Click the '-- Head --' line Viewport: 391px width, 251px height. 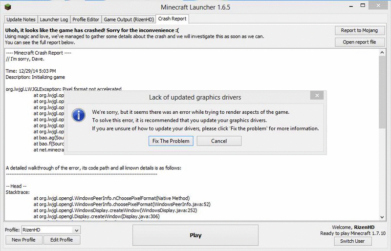tap(16, 186)
